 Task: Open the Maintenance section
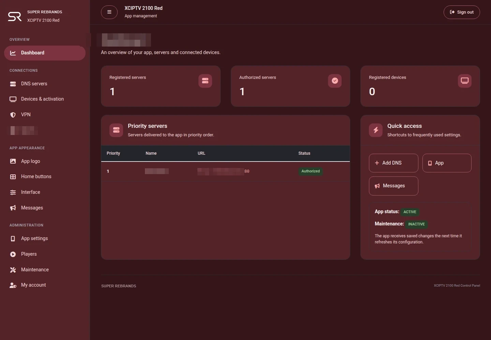(x=45, y=270)
